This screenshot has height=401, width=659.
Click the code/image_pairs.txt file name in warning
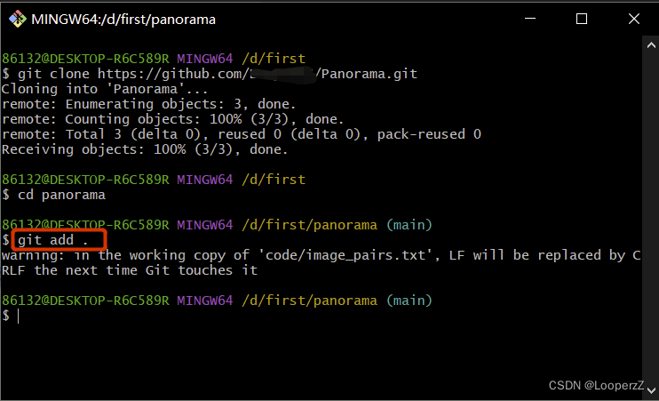[345, 255]
